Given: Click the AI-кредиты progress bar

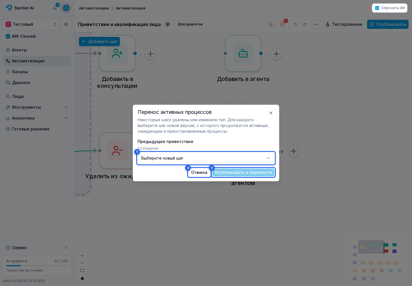Looking at the screenshot, I should point(37,266).
